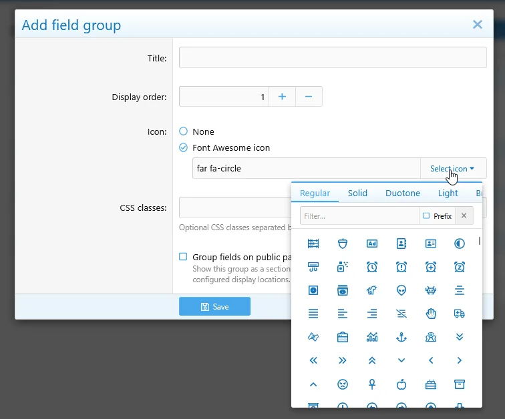Pick the single angle up icon

click(313, 384)
